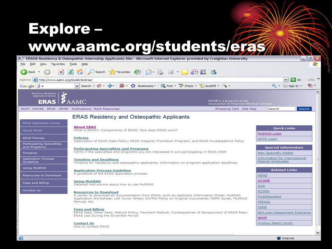The image size is (332, 249).
Task: Print the page with printer icon
Action: (x=160, y=72)
